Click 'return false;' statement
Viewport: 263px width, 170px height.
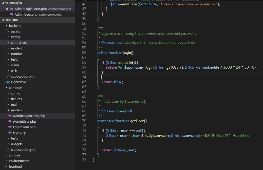coord(112,82)
